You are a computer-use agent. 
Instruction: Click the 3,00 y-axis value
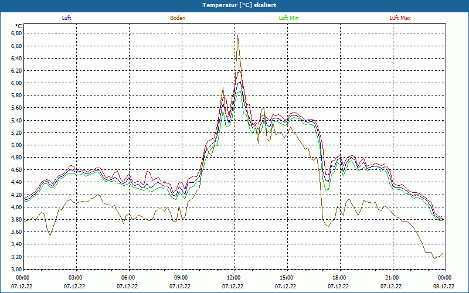[16, 269]
